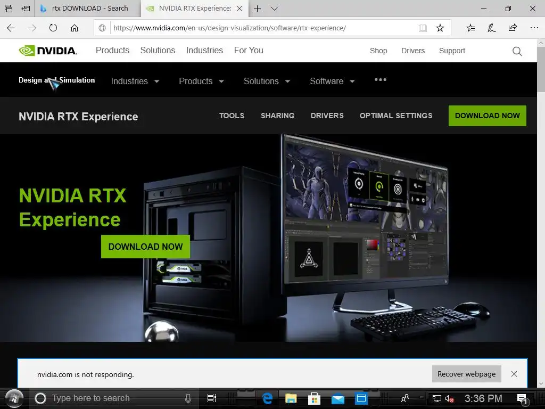Click the taskbar clock showing 3:36 PM
The width and height of the screenshot is (545, 409).
[483, 398]
